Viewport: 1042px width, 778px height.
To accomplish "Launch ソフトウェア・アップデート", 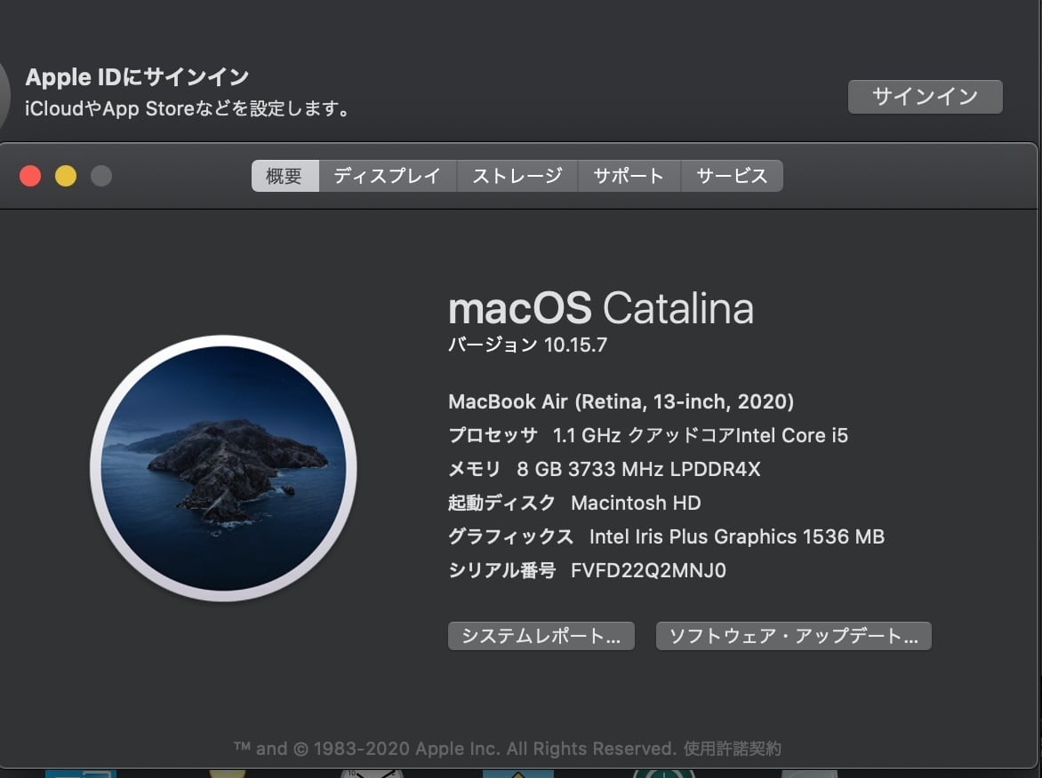I will click(793, 636).
